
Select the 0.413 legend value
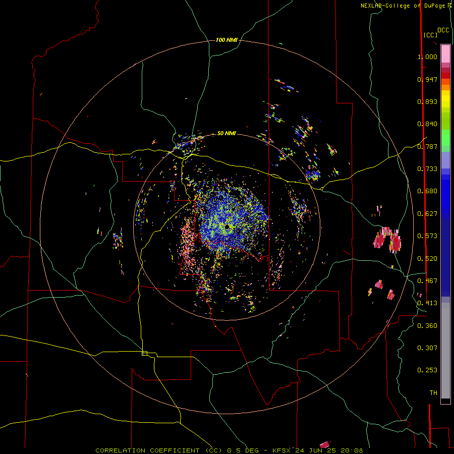click(427, 303)
